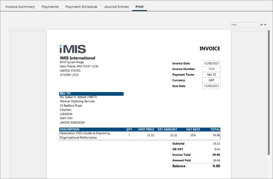Select the Print tab
Image resolution: width=273 pixels, height=179 pixels.
[x=140, y=7]
